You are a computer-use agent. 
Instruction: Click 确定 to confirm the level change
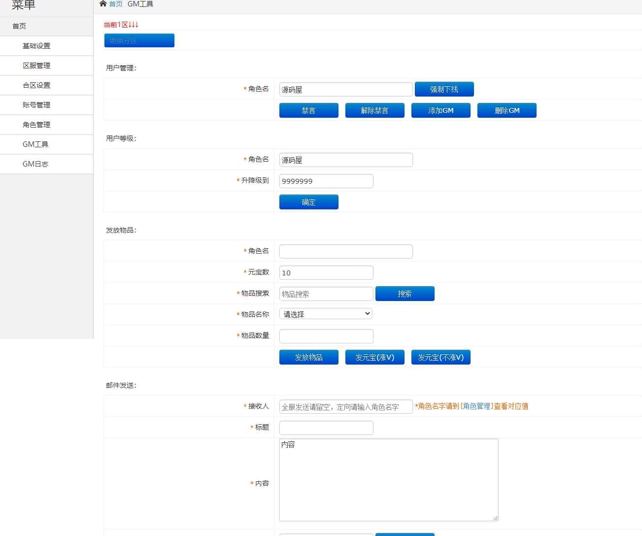click(x=308, y=202)
